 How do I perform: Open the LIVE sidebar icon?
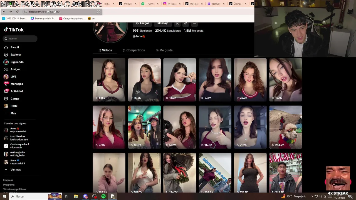pos(6,77)
